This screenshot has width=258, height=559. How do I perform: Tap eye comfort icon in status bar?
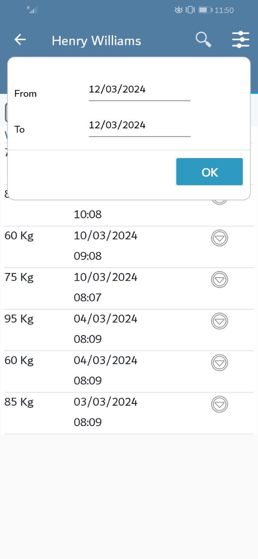coord(179,10)
